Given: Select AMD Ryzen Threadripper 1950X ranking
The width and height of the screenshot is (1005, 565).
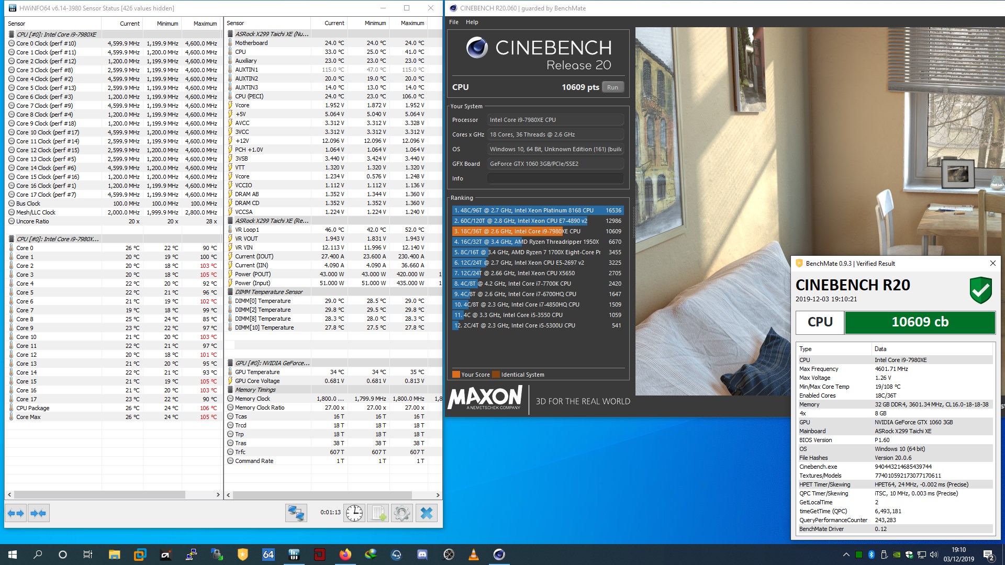Looking at the screenshot, I should coord(538,242).
